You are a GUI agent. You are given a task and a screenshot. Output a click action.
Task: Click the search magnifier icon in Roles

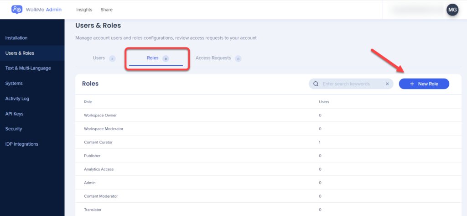click(x=316, y=84)
